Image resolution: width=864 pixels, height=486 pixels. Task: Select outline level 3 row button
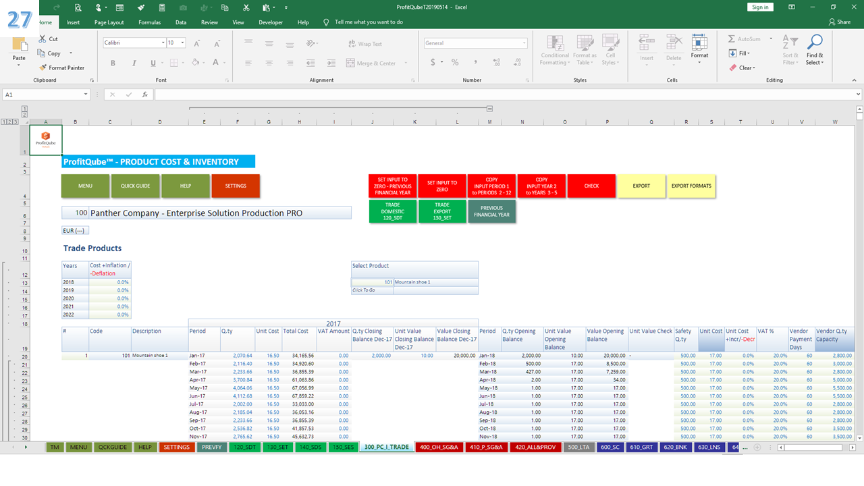pyautogui.click(x=15, y=122)
